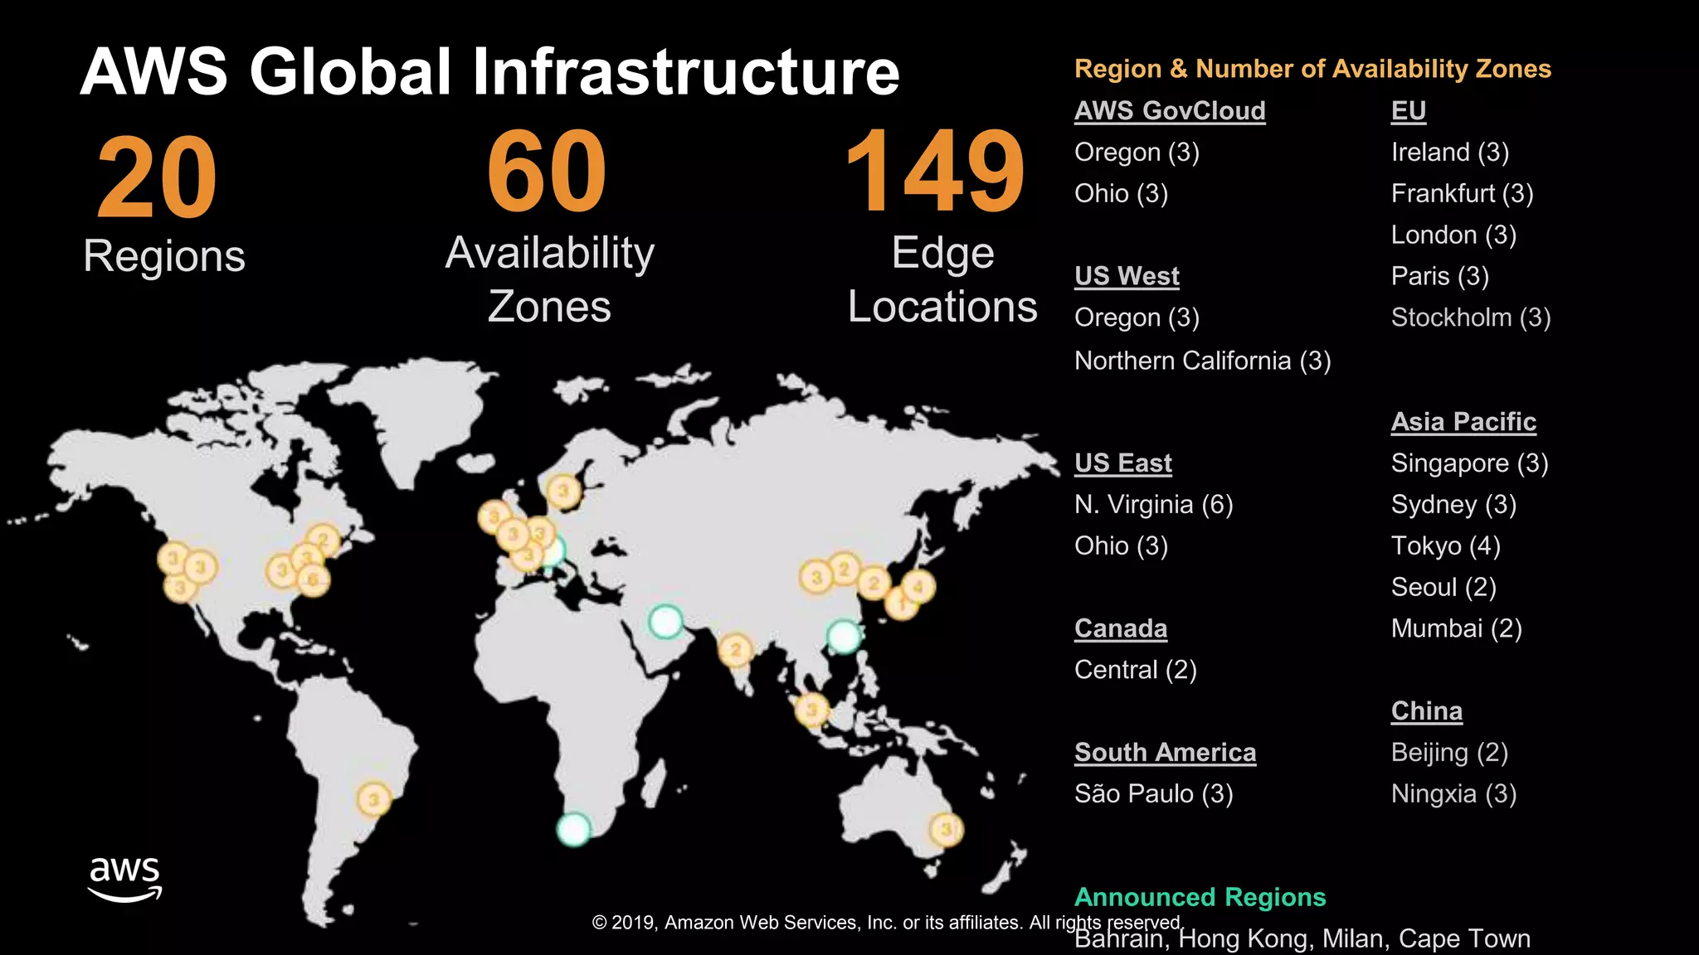Viewport: 1699px width, 955px height.
Task: Click the Asia Pacific heading
Action: [1463, 422]
